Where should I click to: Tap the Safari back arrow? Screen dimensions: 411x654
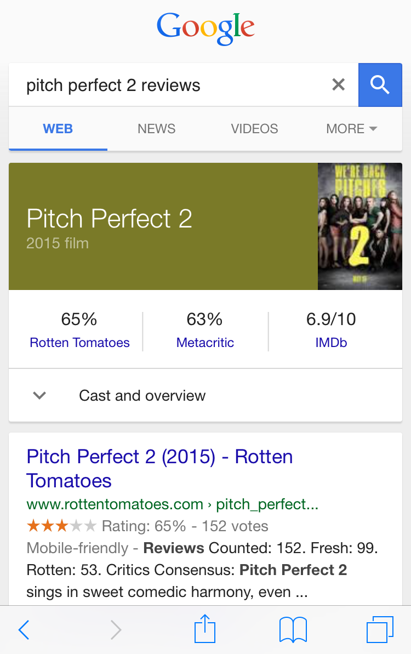pos(24,630)
